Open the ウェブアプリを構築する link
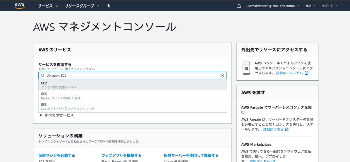The height and width of the screenshot is (162, 350). click(x=121, y=155)
